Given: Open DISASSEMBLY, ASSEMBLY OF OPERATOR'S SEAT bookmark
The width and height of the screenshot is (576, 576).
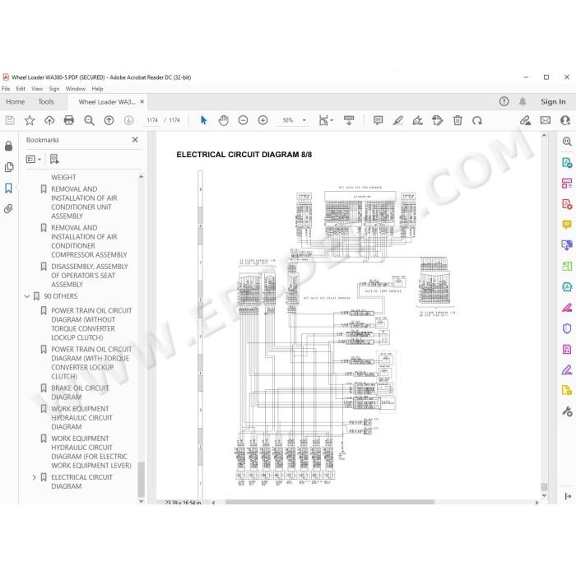Looking at the screenshot, I should [90, 276].
